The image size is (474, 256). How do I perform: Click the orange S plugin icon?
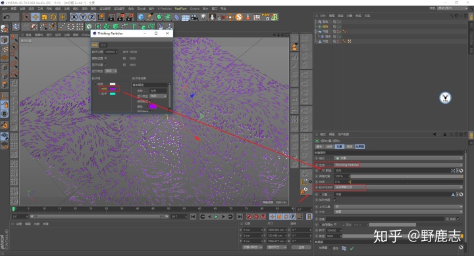[239, 17]
